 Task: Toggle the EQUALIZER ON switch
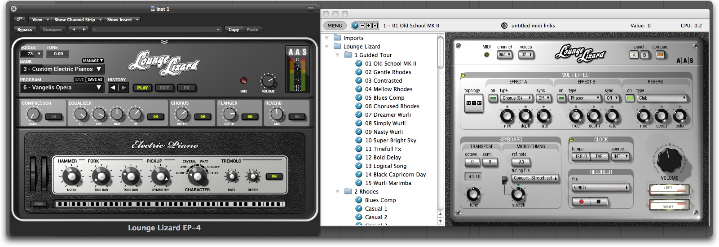[x=156, y=117]
